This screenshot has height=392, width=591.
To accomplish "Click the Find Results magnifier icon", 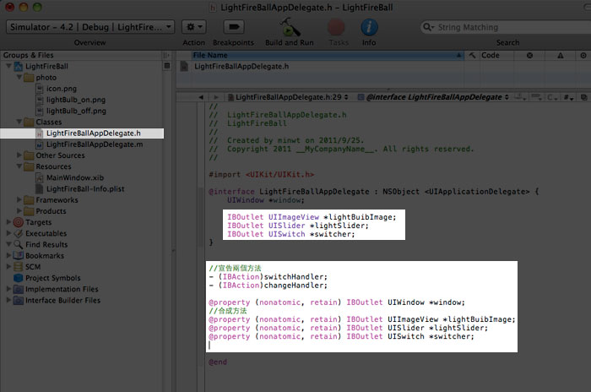I will pos(18,244).
